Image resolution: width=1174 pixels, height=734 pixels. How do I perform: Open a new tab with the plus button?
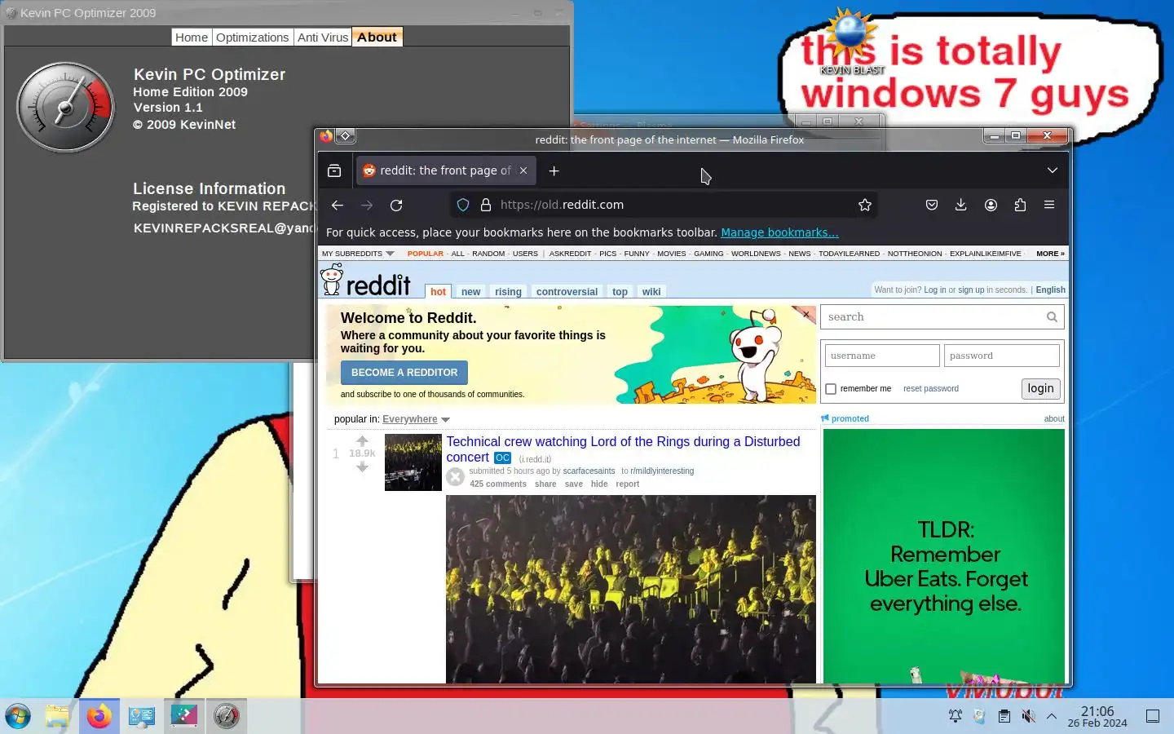tap(554, 170)
